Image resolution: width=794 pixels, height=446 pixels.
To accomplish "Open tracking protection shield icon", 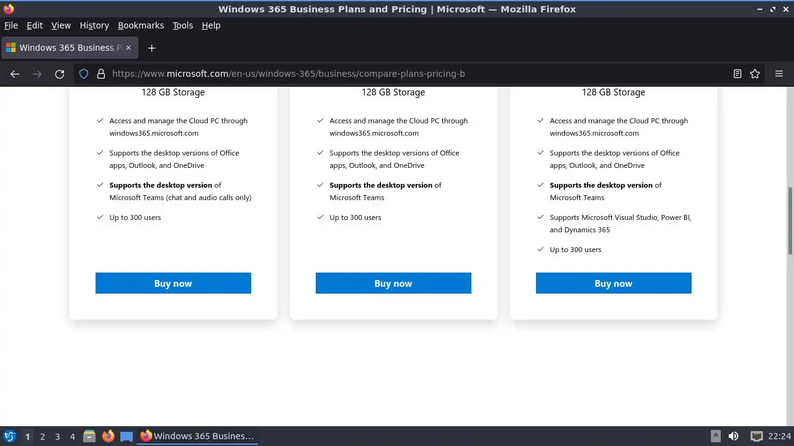I will click(x=84, y=74).
